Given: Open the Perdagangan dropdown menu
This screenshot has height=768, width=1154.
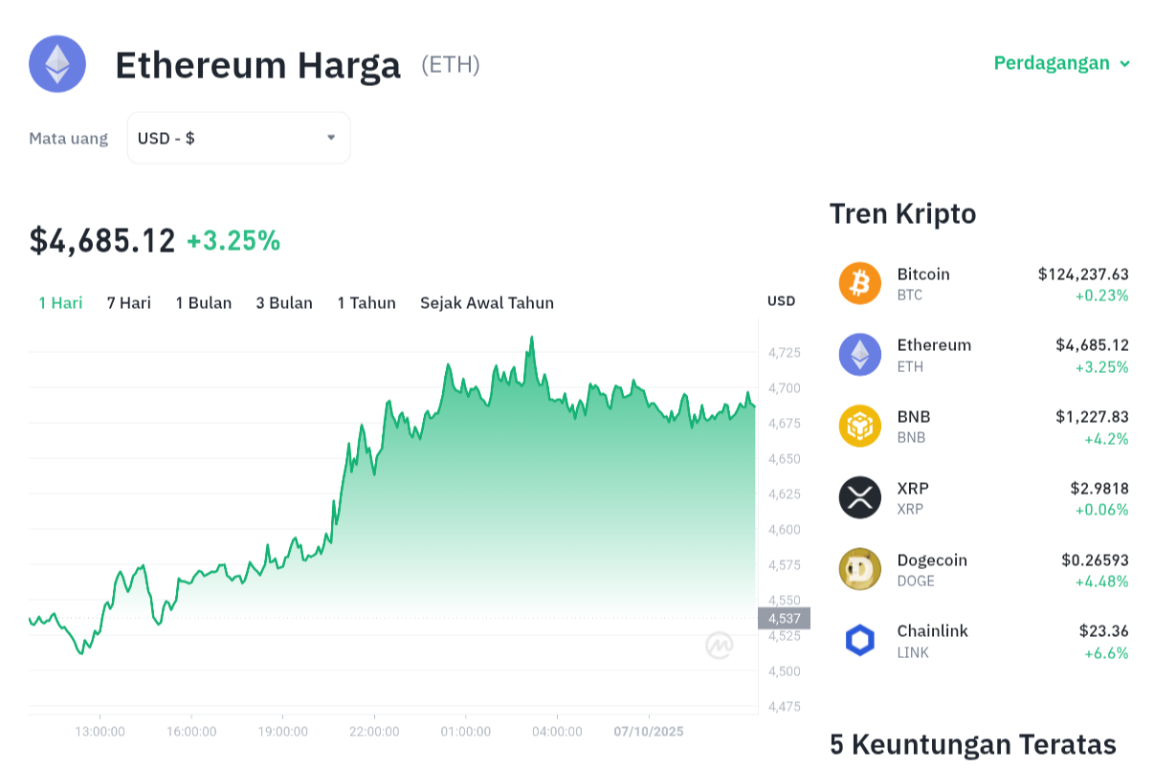Looking at the screenshot, I should tap(1051, 63).
